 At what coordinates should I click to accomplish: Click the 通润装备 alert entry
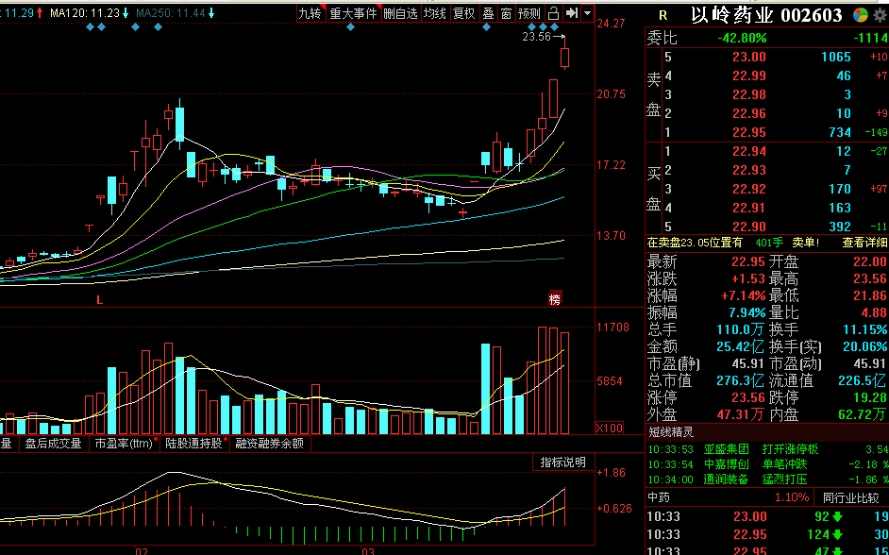(727, 479)
